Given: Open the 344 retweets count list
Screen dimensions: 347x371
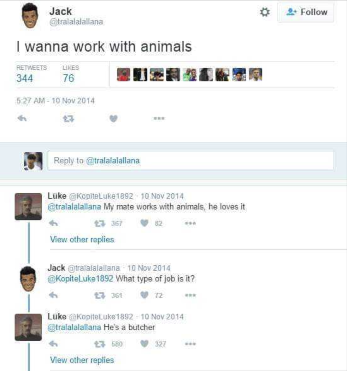Looking at the screenshot, I should pyautogui.click(x=25, y=78).
